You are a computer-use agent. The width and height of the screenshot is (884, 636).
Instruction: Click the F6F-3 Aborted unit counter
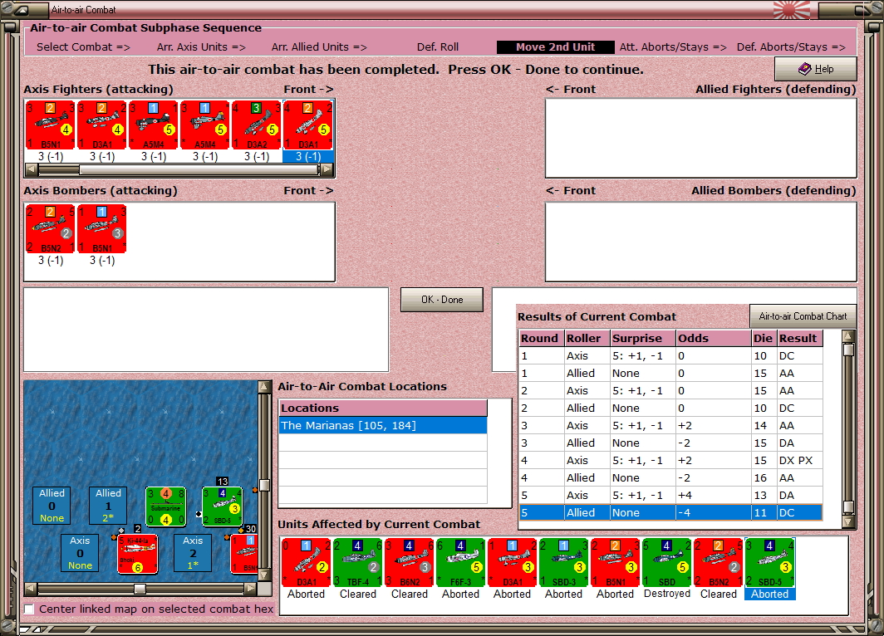tap(460, 562)
